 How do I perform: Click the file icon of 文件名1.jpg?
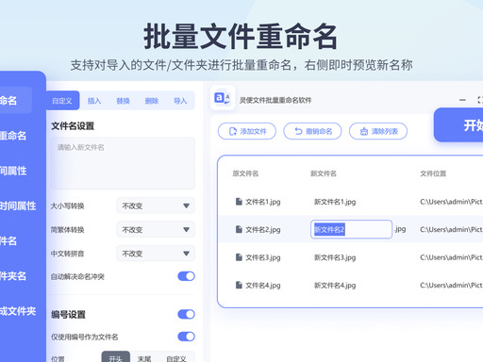coord(239,202)
